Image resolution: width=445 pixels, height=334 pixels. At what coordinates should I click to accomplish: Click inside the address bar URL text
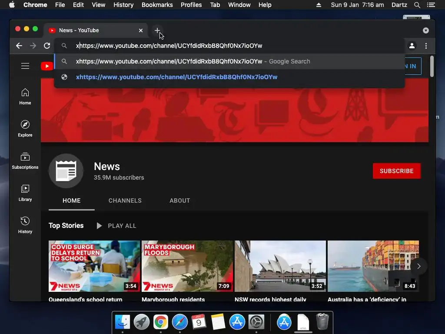coord(169,46)
